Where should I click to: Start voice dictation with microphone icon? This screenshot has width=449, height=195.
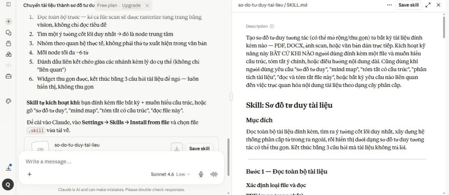(x=201, y=174)
